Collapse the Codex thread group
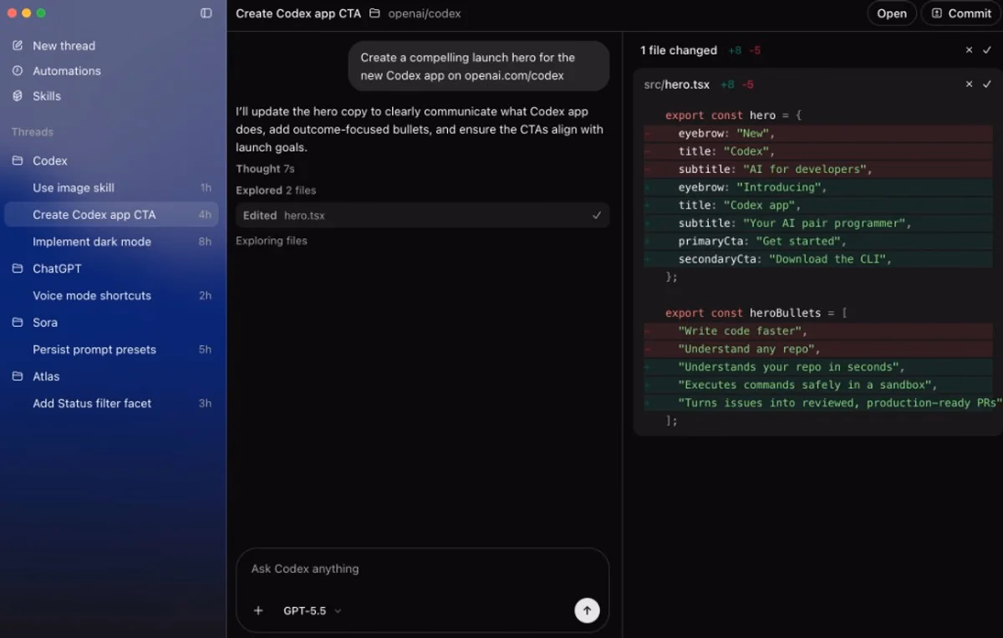The image size is (1003, 638). (x=50, y=161)
